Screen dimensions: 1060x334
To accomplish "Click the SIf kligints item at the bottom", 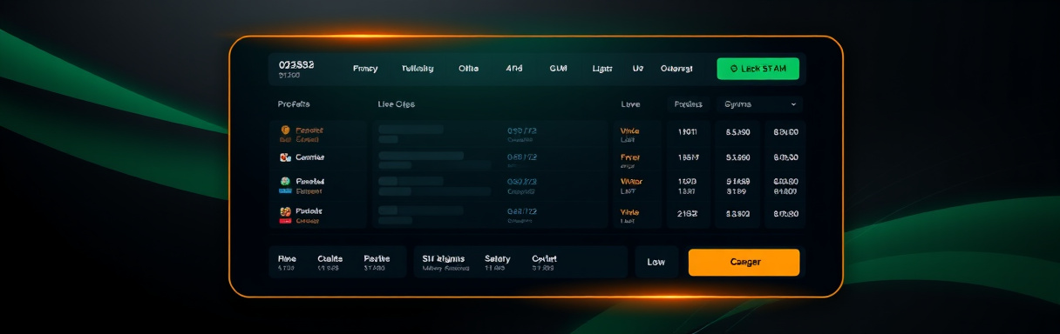I will pos(444,258).
